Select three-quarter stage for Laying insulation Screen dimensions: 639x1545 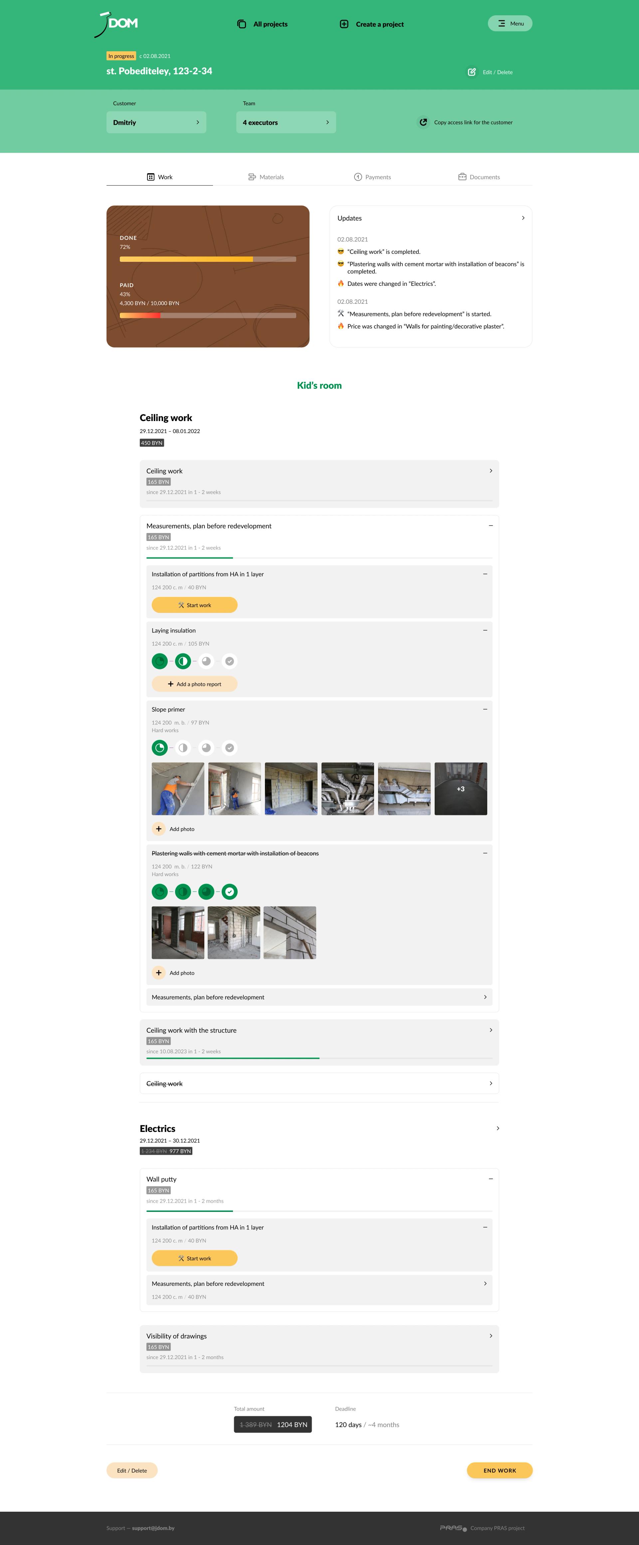[x=206, y=661]
